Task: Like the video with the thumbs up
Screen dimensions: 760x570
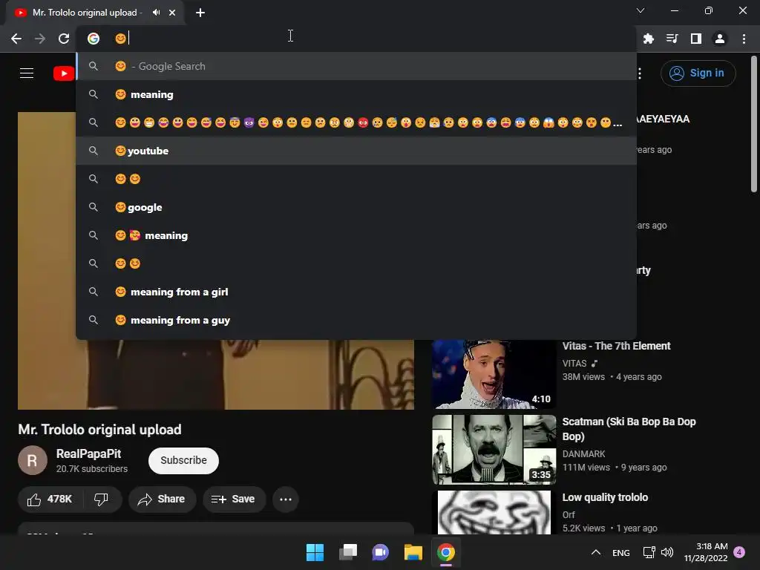Action: click(x=50, y=499)
